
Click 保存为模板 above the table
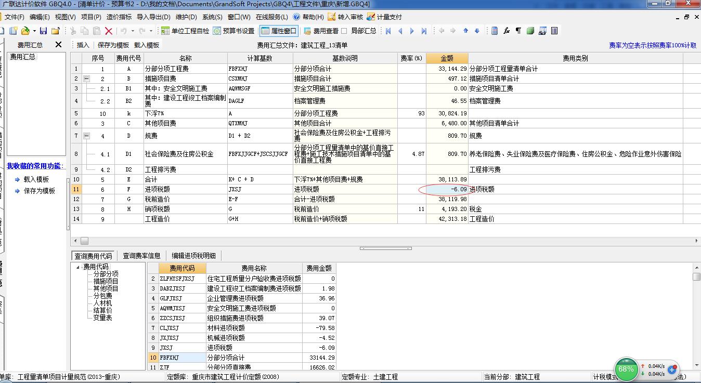[113, 45]
